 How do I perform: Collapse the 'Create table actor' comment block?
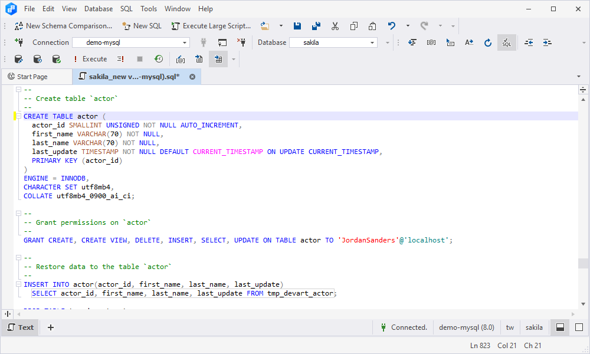(18, 89)
